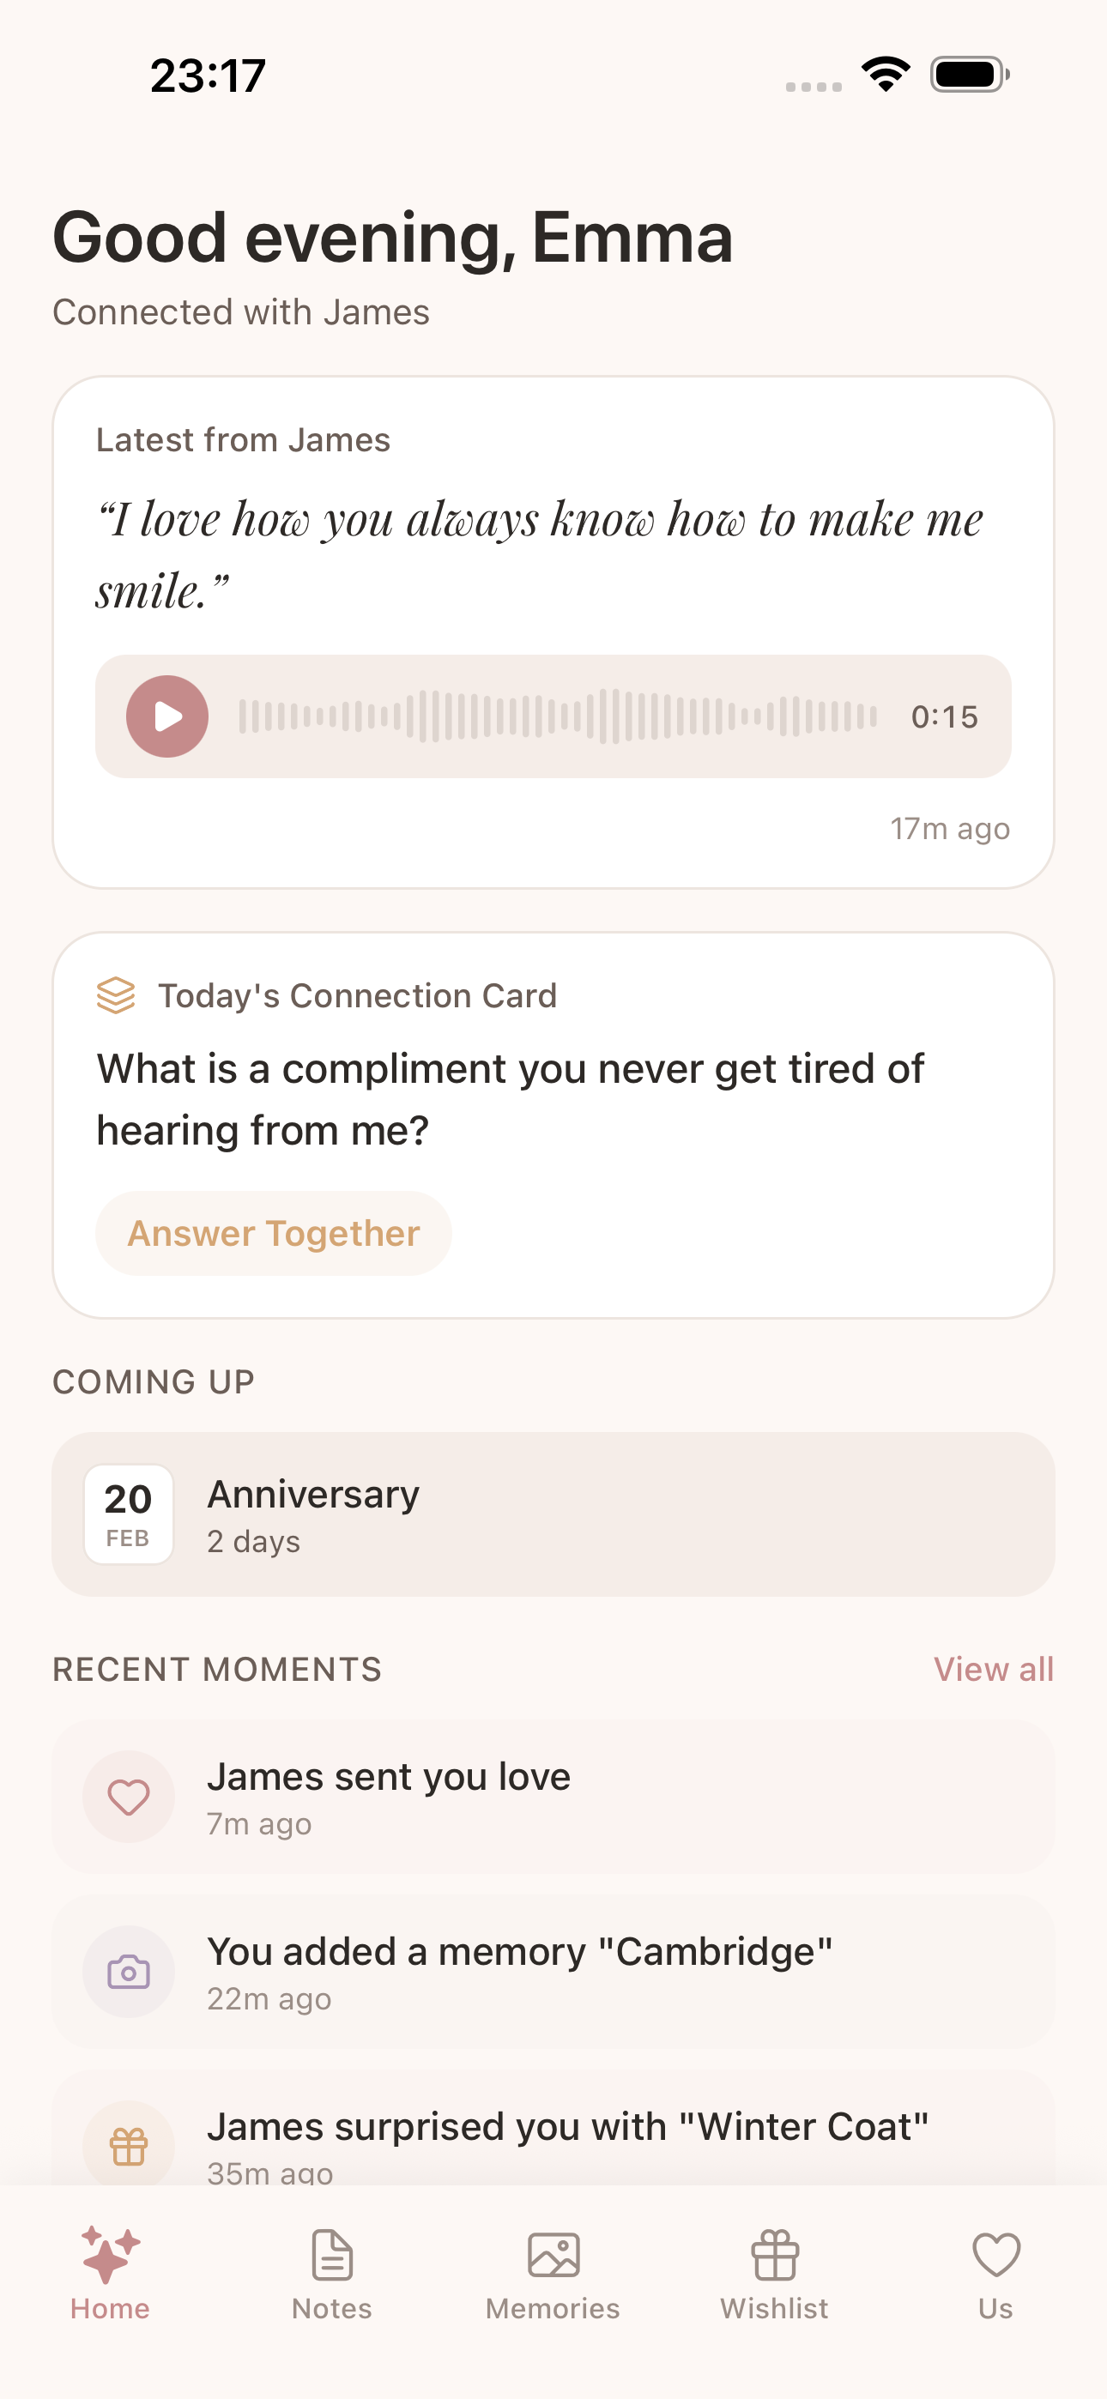Seek within the voice message waveform
This screenshot has width=1107, height=2399.
pyautogui.click(x=557, y=716)
